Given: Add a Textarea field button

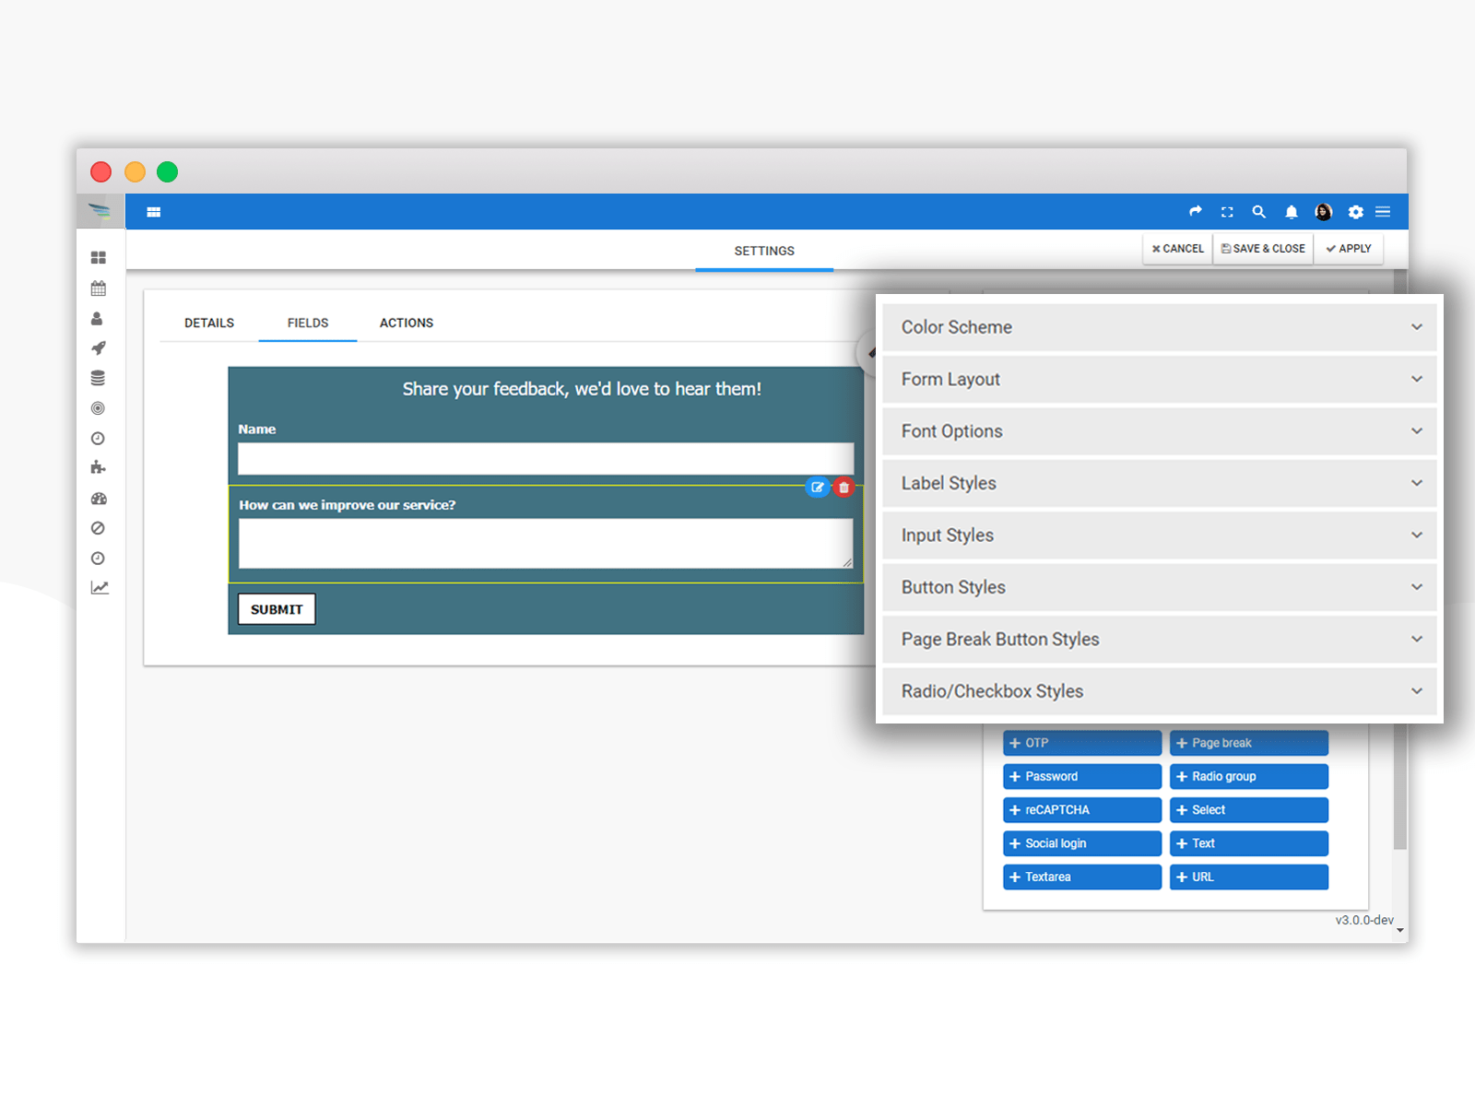Looking at the screenshot, I should tap(1082, 877).
